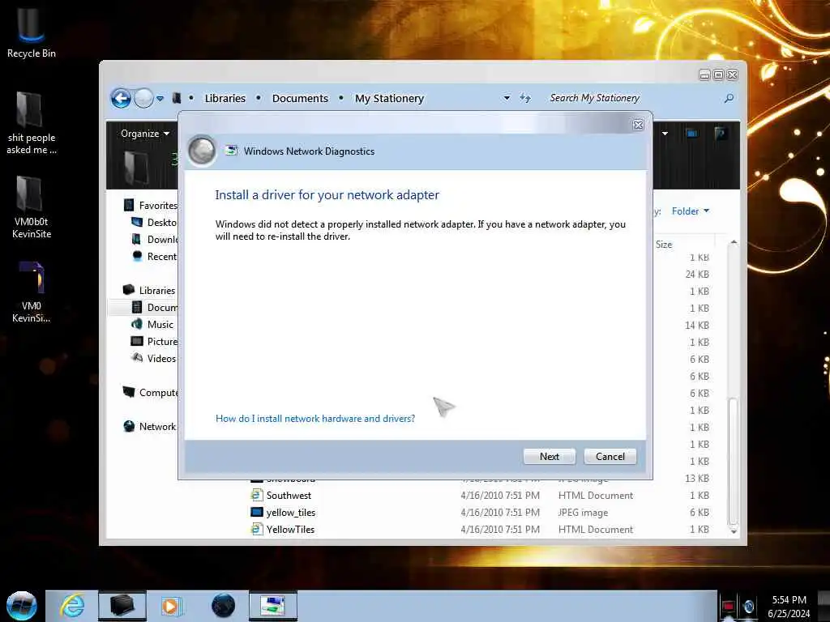Open the Windows Start menu orb
The image size is (830, 622).
[21, 606]
